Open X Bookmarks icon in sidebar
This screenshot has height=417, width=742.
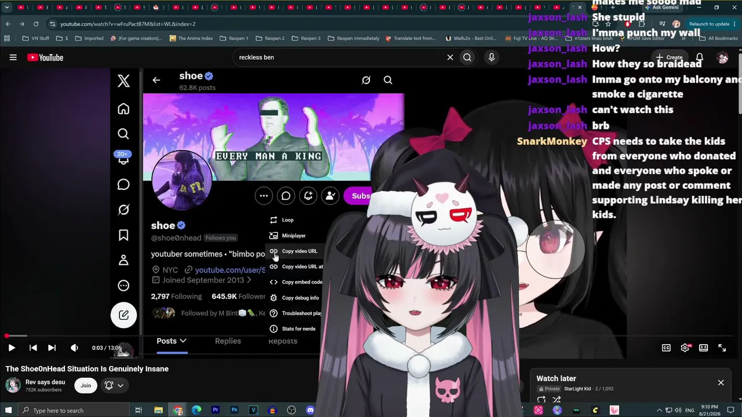(123, 235)
